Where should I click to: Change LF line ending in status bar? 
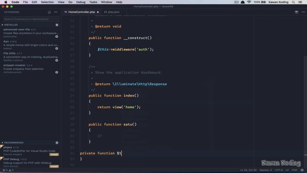[287, 170]
